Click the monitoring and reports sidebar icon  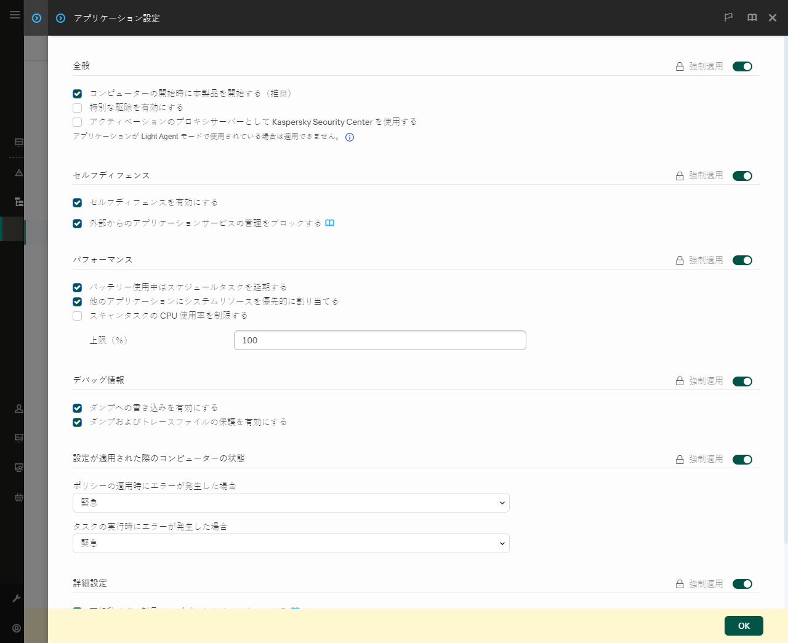(18, 142)
